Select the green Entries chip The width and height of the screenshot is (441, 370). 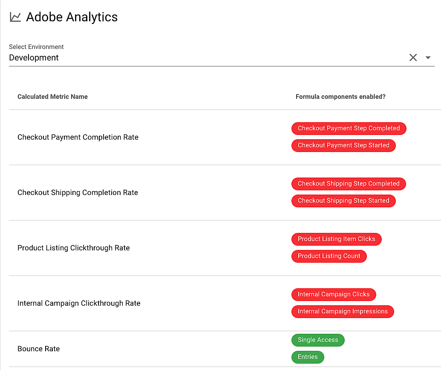pos(308,357)
